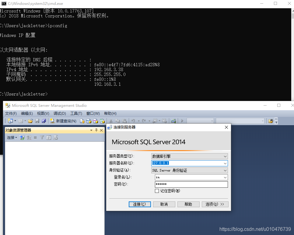Click the Stop square icon in Object Explorer

(x=35, y=138)
